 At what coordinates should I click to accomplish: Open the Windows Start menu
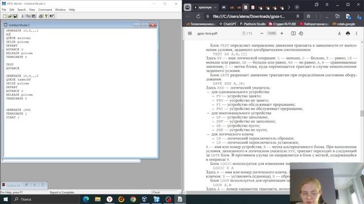(5, 199)
